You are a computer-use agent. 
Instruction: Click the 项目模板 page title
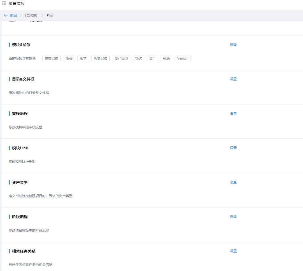tap(17, 3)
